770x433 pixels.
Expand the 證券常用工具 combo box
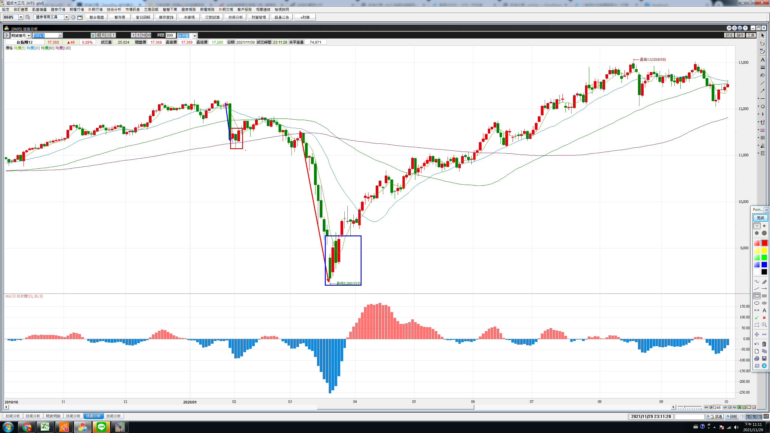click(x=66, y=17)
